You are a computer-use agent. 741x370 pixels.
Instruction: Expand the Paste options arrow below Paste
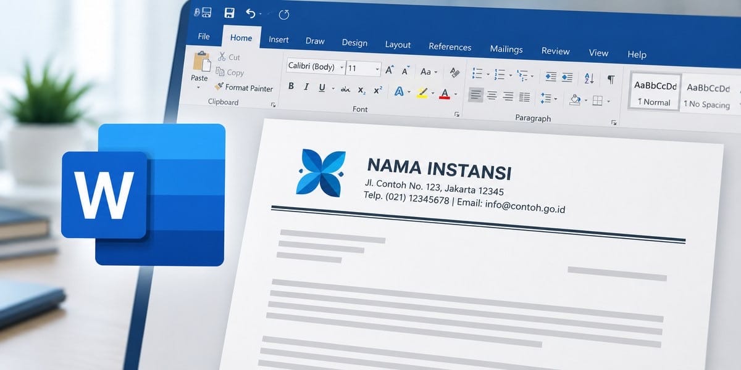tap(199, 88)
